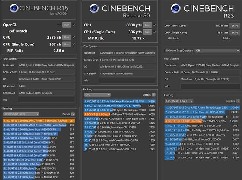This screenshot has width=242, height=180.
Task: Select Core i7-7700K row in Release 20
Action: 120,132
